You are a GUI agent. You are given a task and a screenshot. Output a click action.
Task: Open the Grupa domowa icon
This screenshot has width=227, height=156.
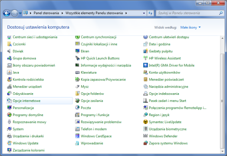(x=9, y=58)
